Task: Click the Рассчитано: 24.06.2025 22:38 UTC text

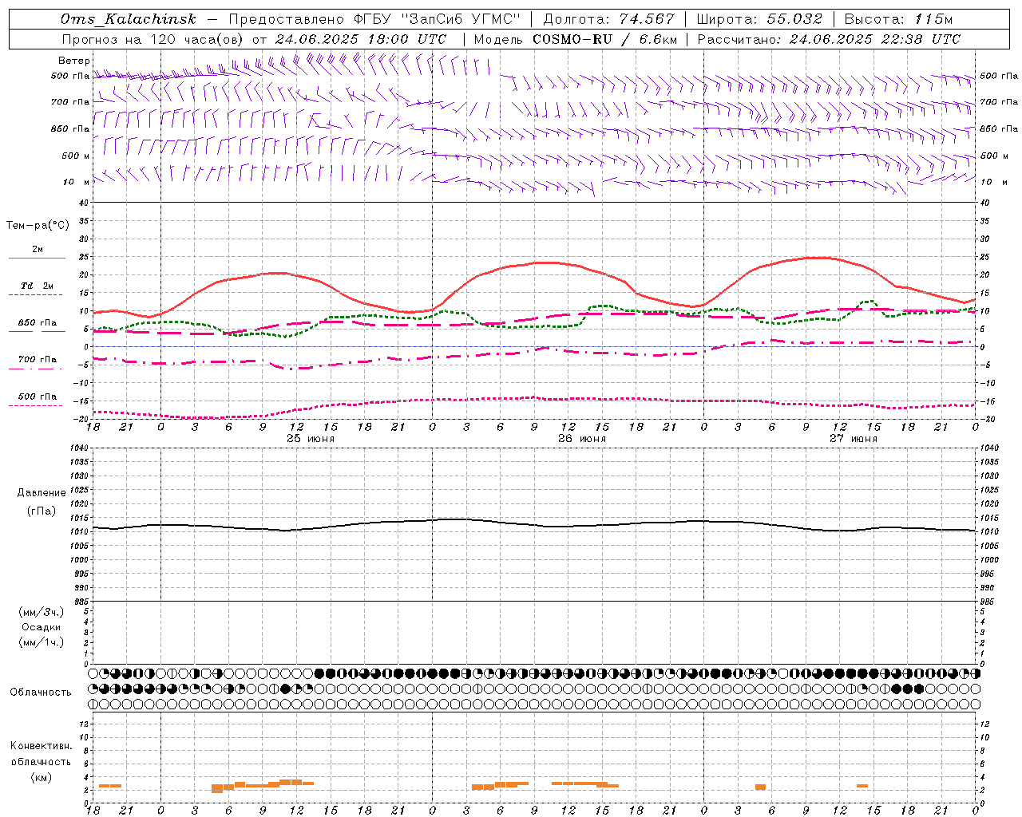Action: (829, 39)
